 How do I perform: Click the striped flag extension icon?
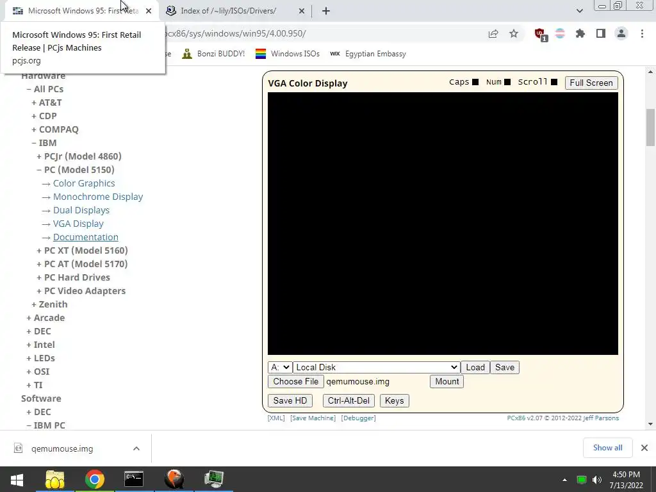click(560, 34)
